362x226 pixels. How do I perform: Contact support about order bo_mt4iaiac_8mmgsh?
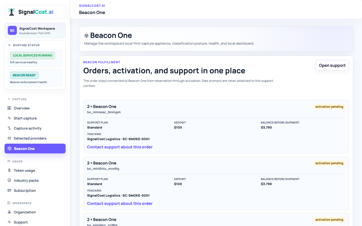pos(120,147)
